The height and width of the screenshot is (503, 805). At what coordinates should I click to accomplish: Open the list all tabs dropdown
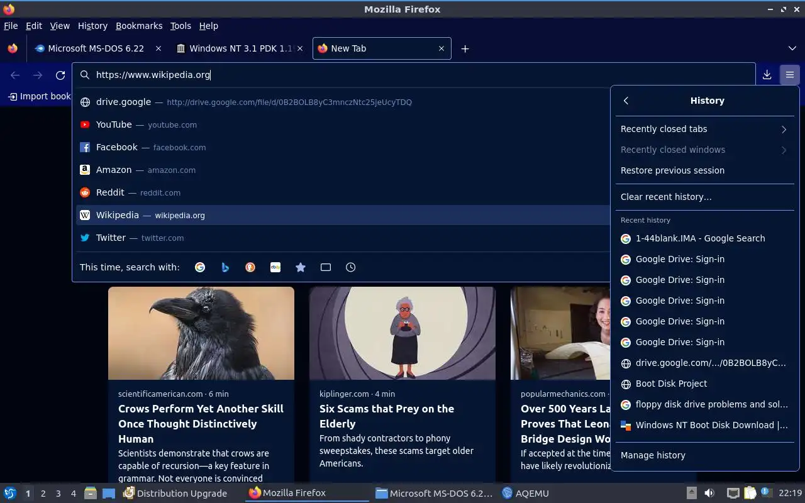pyautogui.click(x=792, y=48)
